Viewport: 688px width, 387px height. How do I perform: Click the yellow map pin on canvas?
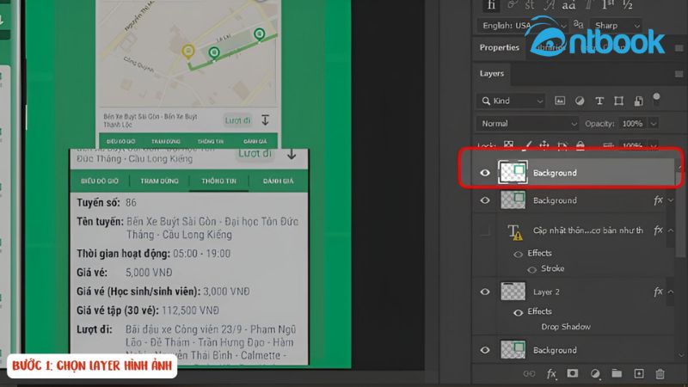click(188, 52)
